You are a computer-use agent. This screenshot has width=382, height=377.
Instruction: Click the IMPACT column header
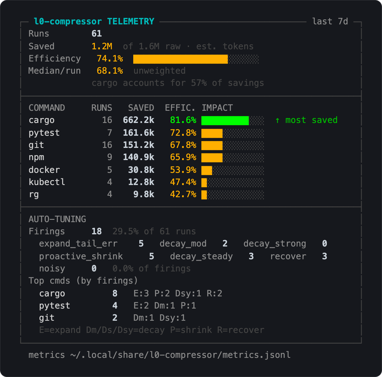(217, 108)
